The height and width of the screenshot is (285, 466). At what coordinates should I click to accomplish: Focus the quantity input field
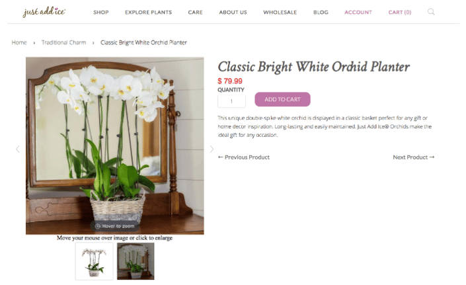click(x=231, y=101)
